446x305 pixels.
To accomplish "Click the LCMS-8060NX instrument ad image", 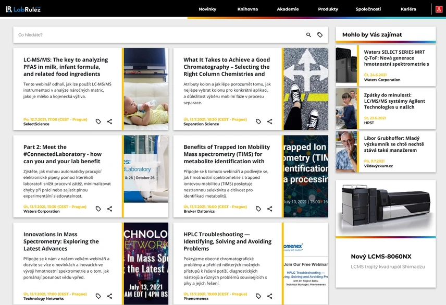I will (386, 208).
